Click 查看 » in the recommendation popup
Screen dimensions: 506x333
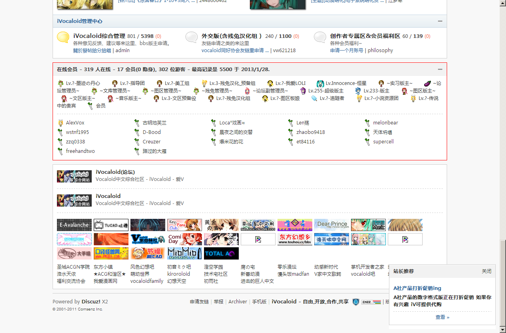pyautogui.click(x=442, y=317)
